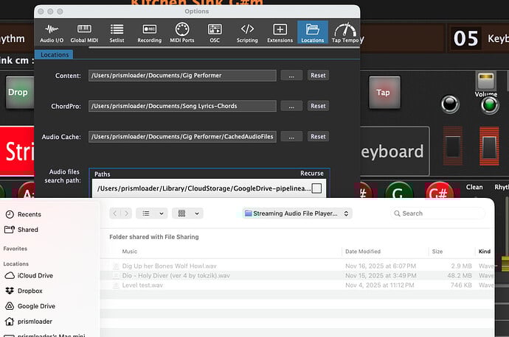Open the Tap Tempo options
The width and height of the screenshot is (509, 337).
pos(344,33)
